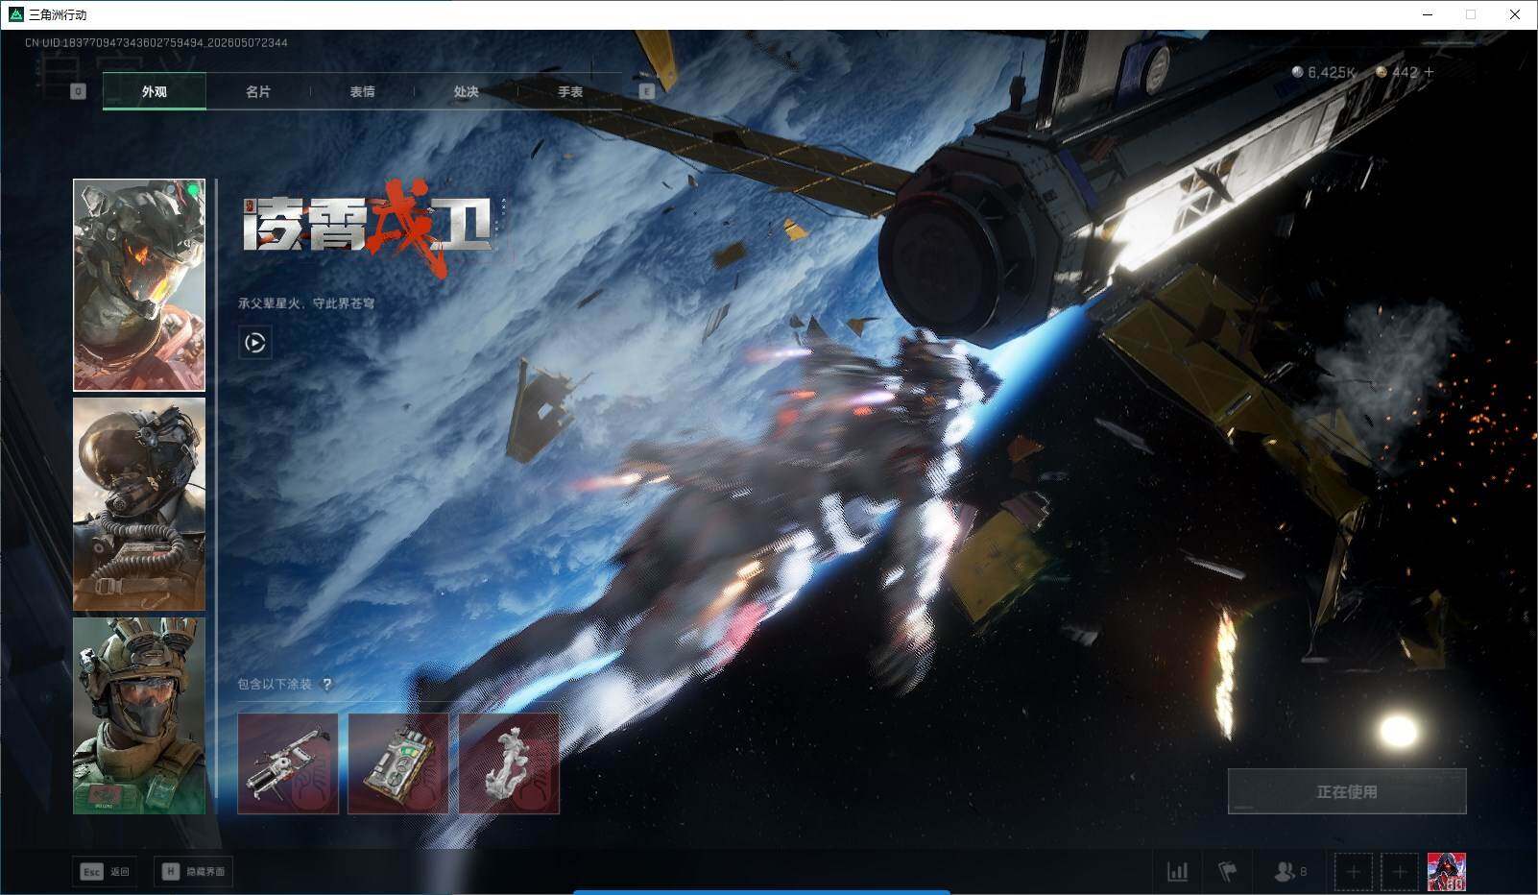Open the 名片 tab

point(257,91)
